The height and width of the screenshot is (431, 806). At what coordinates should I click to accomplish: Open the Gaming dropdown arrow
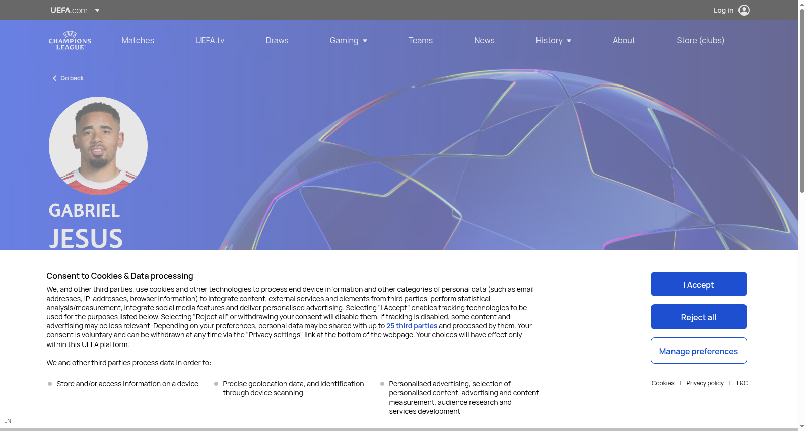365,41
